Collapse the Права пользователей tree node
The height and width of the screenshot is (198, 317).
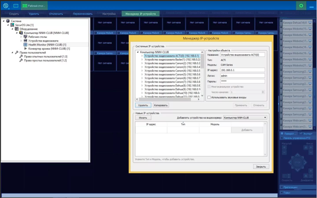tap(13, 52)
